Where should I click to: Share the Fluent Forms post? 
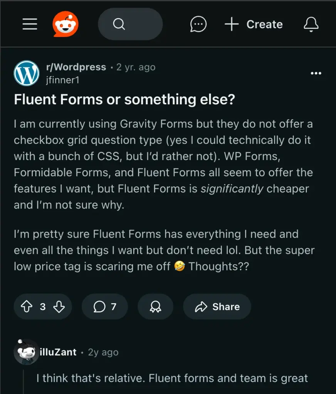tap(217, 307)
